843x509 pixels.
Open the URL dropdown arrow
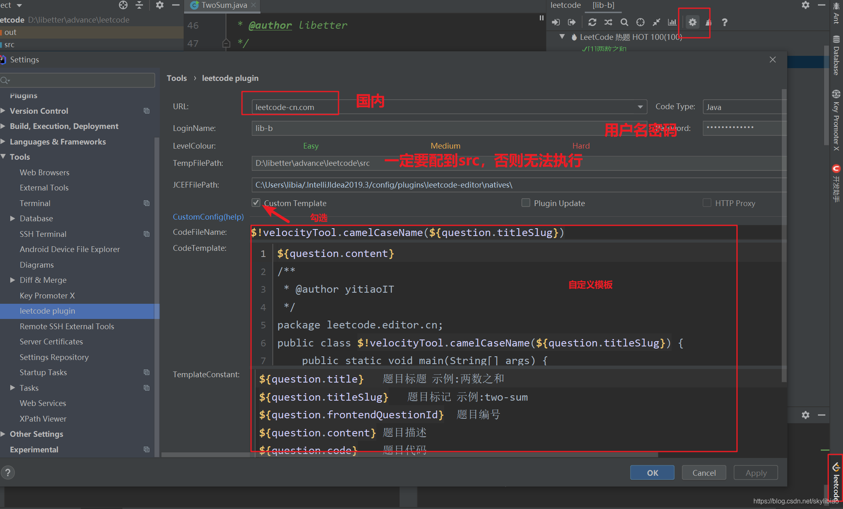tap(640, 107)
